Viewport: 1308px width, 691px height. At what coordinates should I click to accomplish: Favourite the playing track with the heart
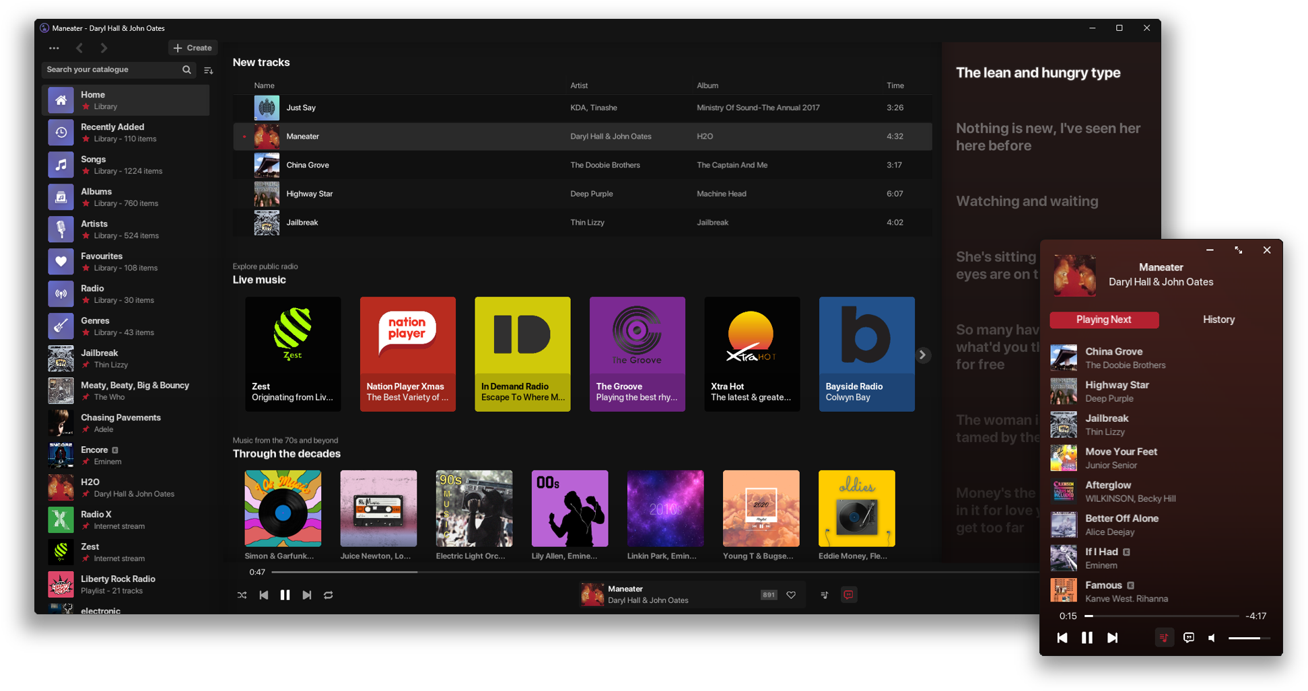point(791,595)
